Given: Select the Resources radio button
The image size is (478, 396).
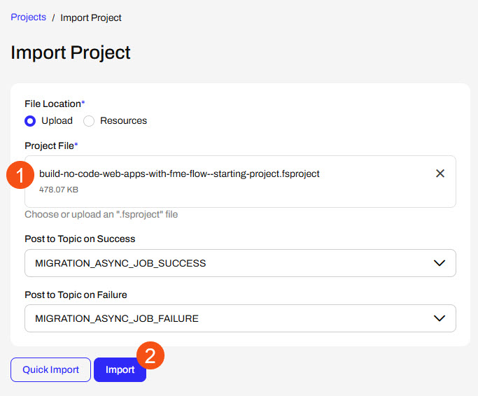Looking at the screenshot, I should pos(89,121).
